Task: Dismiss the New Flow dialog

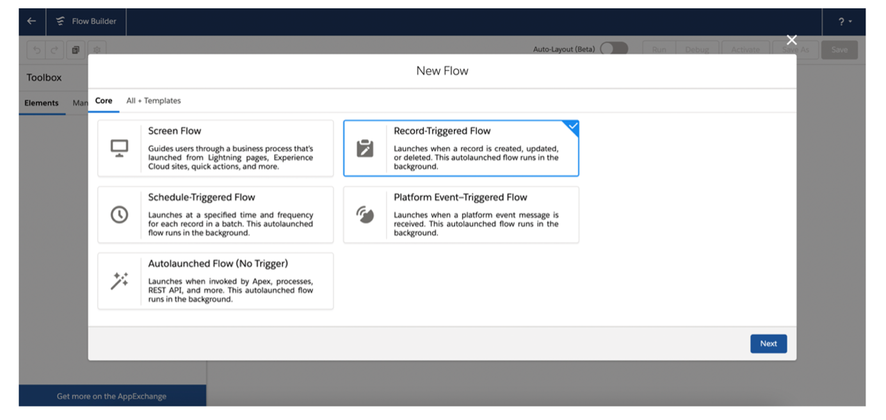Action: coord(792,39)
